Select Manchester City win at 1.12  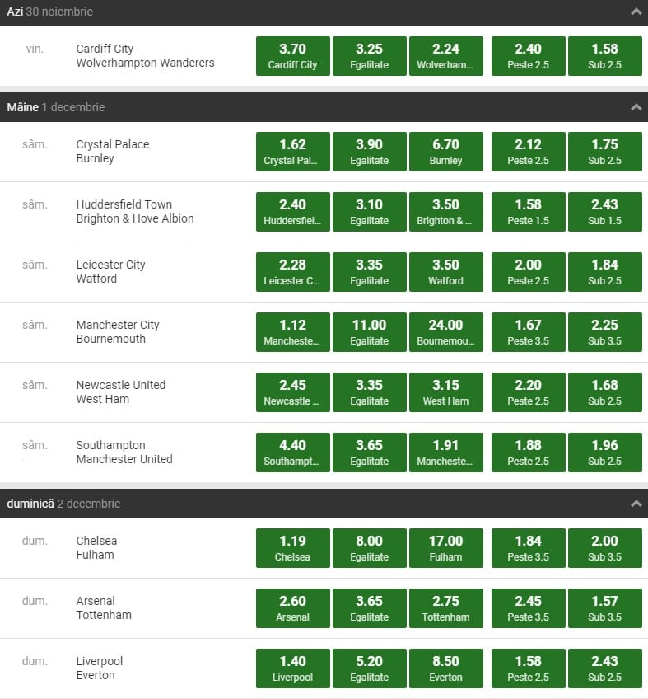click(292, 332)
